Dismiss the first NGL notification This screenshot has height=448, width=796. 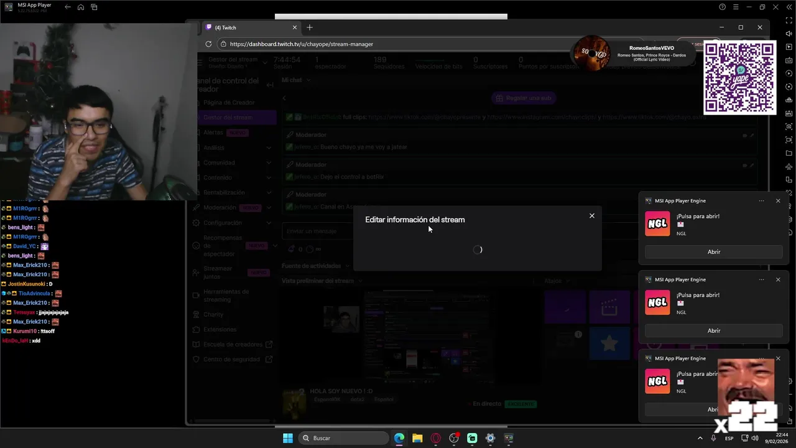pos(778,201)
